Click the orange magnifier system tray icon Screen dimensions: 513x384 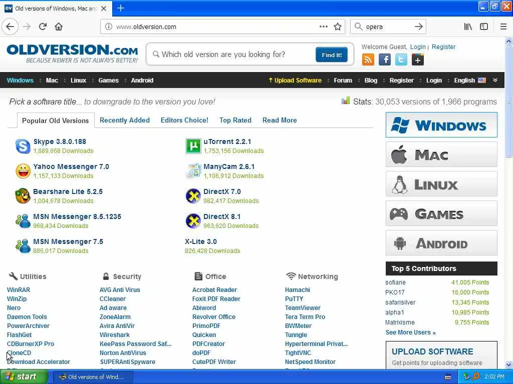pyautogui.click(x=476, y=376)
